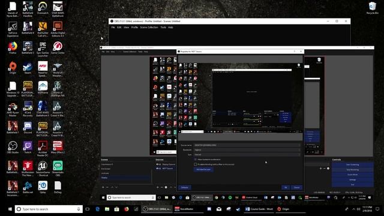Open the Steam desktop shortcut
The image size is (384, 216).
coord(28,68)
